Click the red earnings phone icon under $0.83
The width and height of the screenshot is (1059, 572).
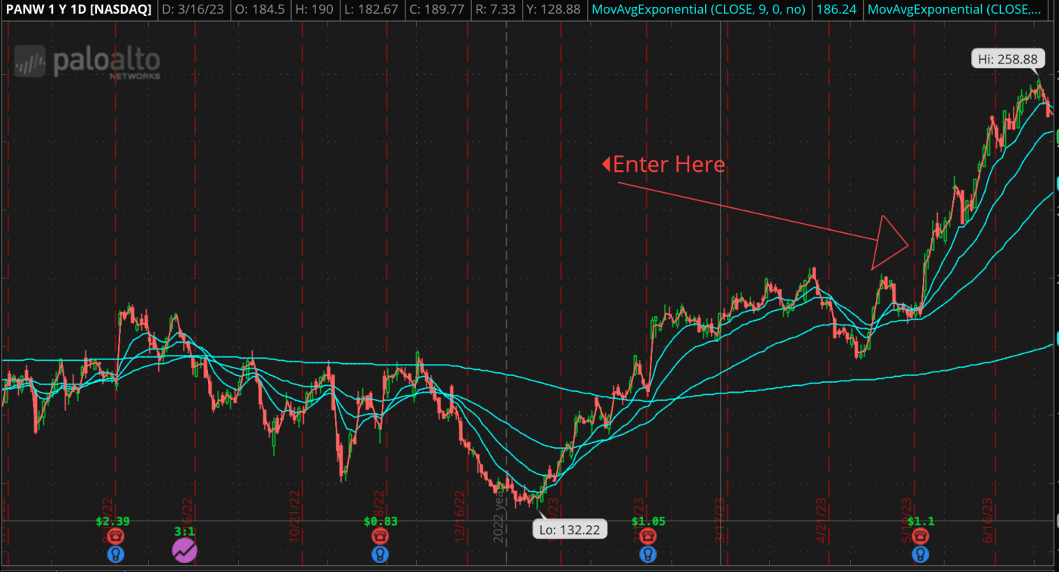pos(380,536)
